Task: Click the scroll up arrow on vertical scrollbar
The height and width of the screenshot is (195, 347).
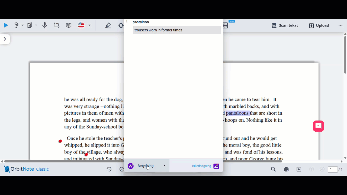Action: coord(345,34)
